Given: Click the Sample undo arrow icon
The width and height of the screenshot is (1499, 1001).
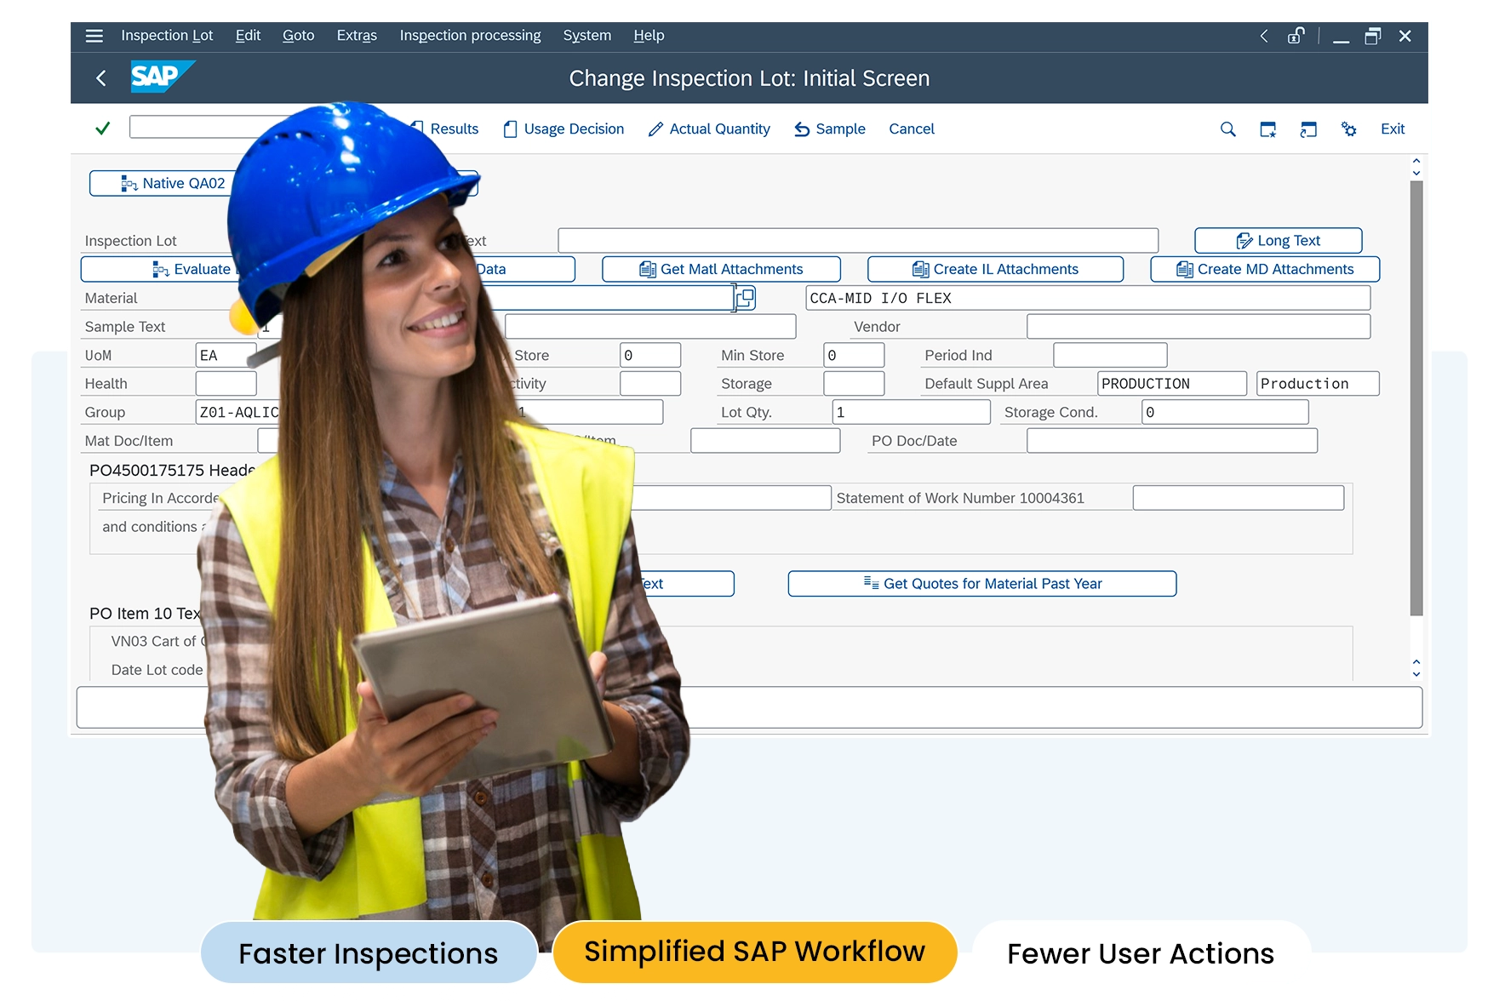Looking at the screenshot, I should [802, 129].
